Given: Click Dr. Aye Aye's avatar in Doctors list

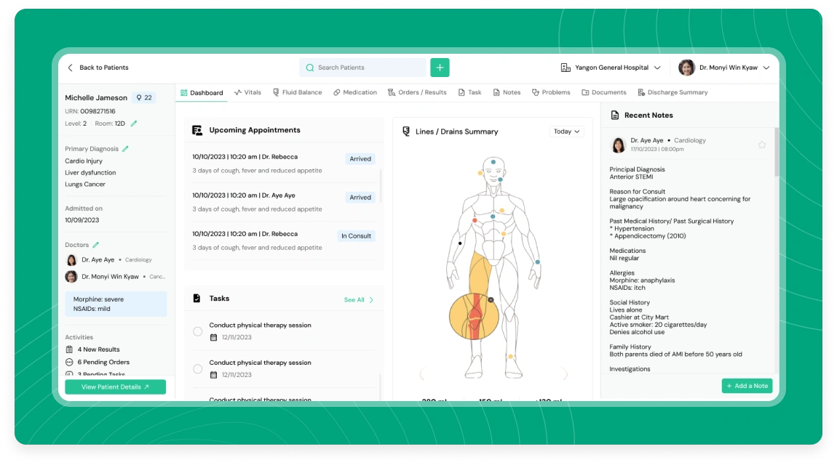Looking at the screenshot, I should [71, 260].
